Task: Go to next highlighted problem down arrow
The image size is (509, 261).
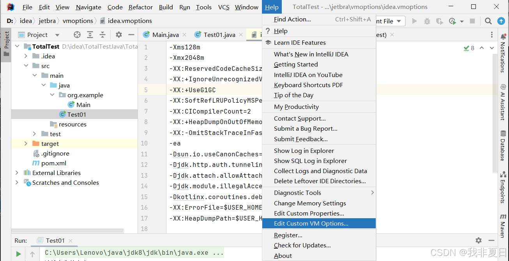Action: point(492,48)
